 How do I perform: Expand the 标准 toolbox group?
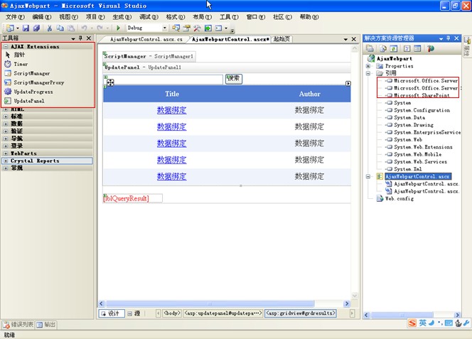[x=6, y=117]
